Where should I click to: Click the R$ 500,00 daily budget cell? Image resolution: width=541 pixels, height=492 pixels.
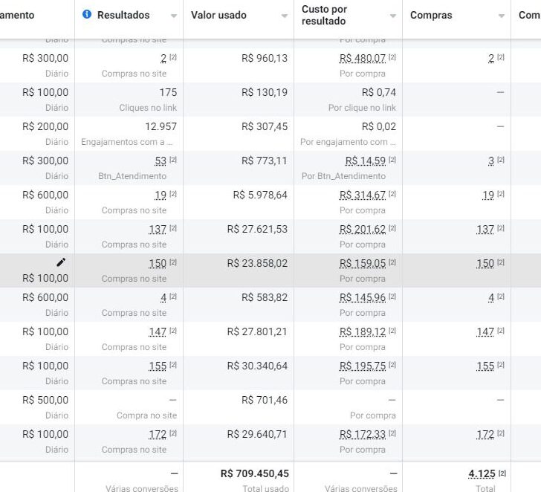(x=45, y=400)
